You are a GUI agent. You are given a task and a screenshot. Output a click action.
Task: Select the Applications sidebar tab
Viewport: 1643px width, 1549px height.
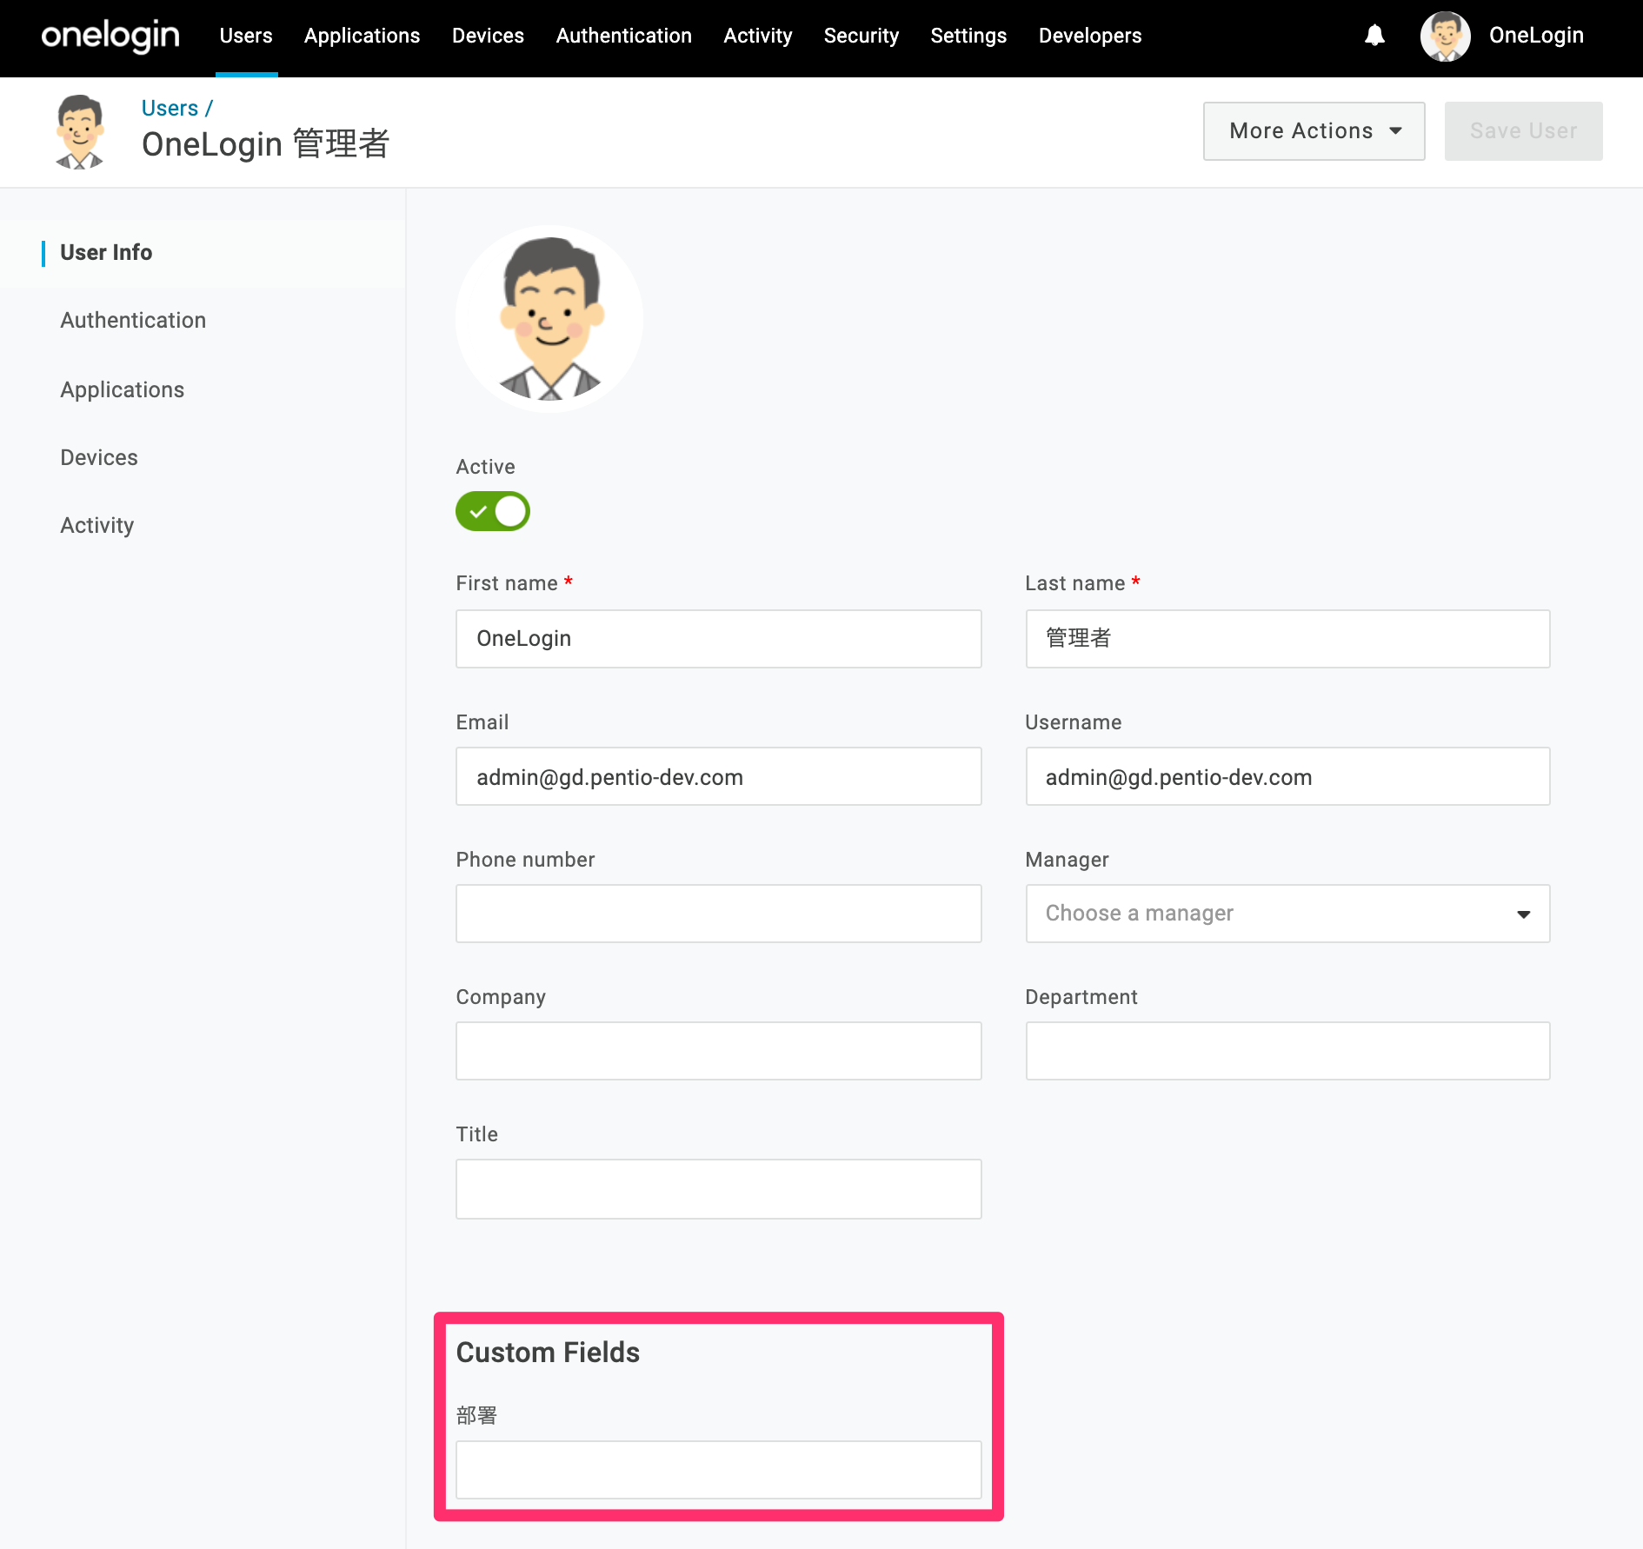tap(122, 389)
